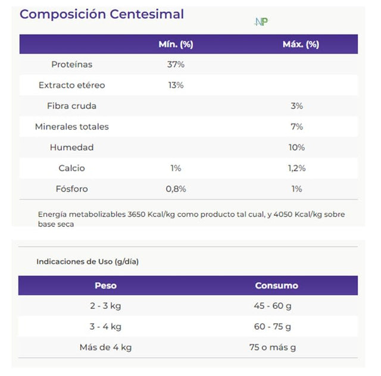
Task: Click the Indicaciones de Uso (g/día) heading
Action: (x=88, y=261)
